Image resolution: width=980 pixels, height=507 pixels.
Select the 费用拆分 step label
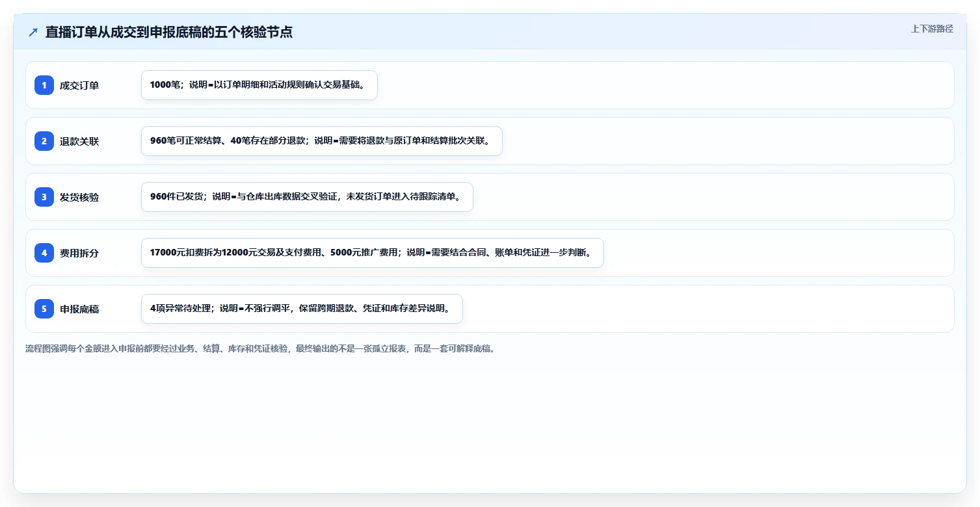point(79,253)
